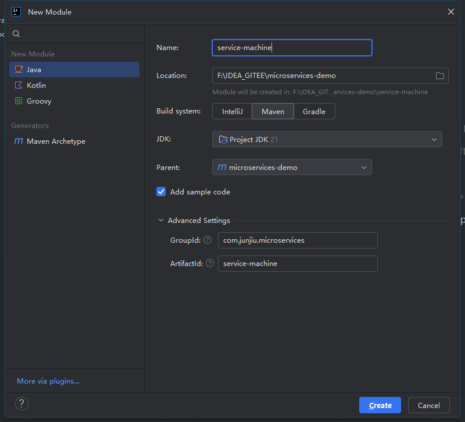The height and width of the screenshot is (422, 465).
Task: Select the Groovy module type
Action: (x=74, y=101)
